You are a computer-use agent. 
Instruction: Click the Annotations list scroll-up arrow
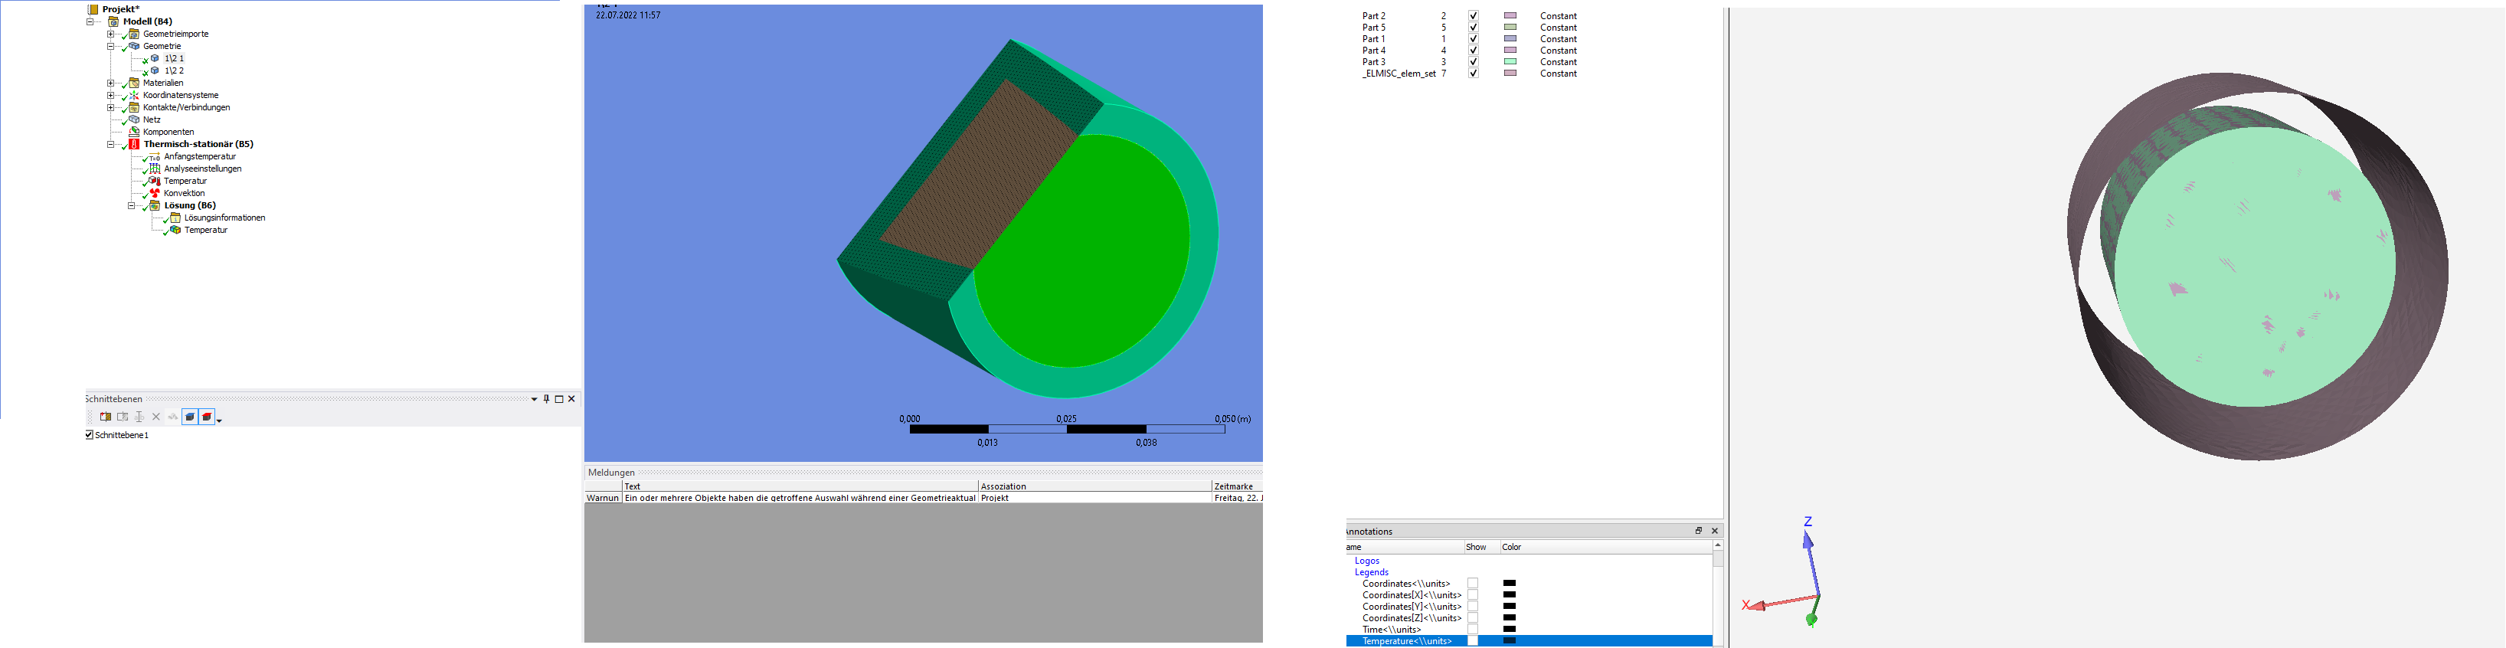pos(1718,546)
